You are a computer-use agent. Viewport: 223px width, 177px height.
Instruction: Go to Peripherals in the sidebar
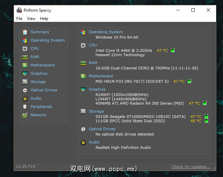pyautogui.click(x=41, y=107)
